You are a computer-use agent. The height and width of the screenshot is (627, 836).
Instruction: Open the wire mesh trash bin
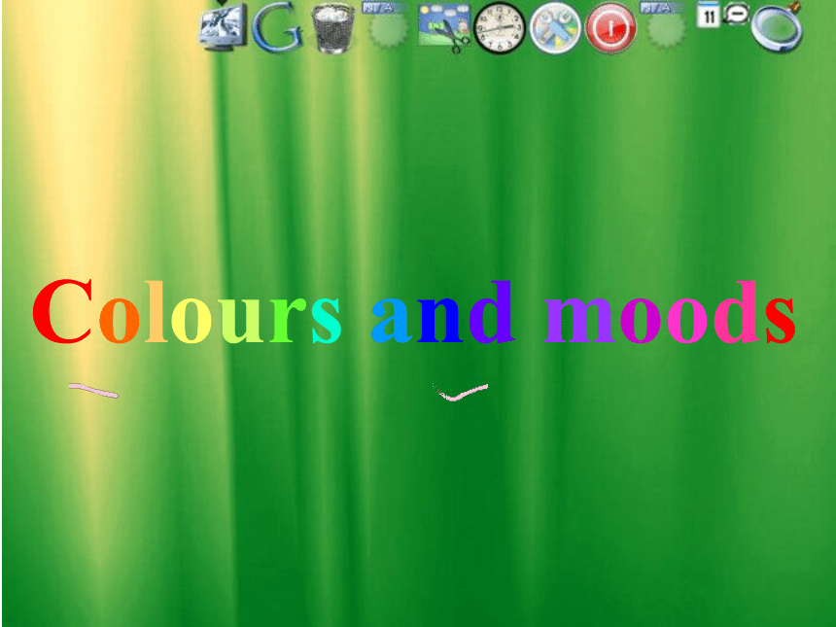pyautogui.click(x=333, y=28)
